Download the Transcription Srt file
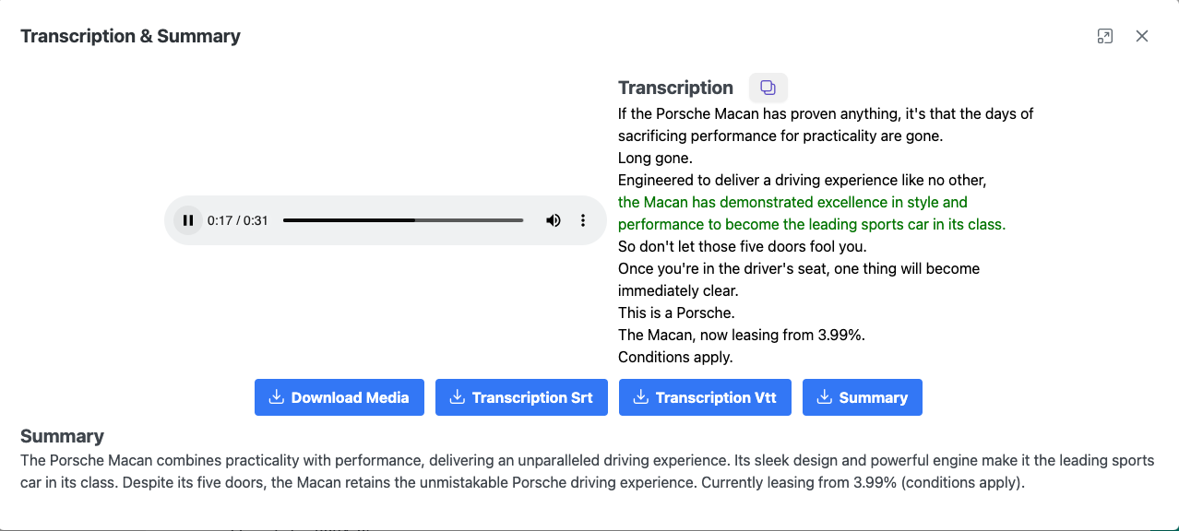Image resolution: width=1179 pixels, height=531 pixels. [521, 397]
